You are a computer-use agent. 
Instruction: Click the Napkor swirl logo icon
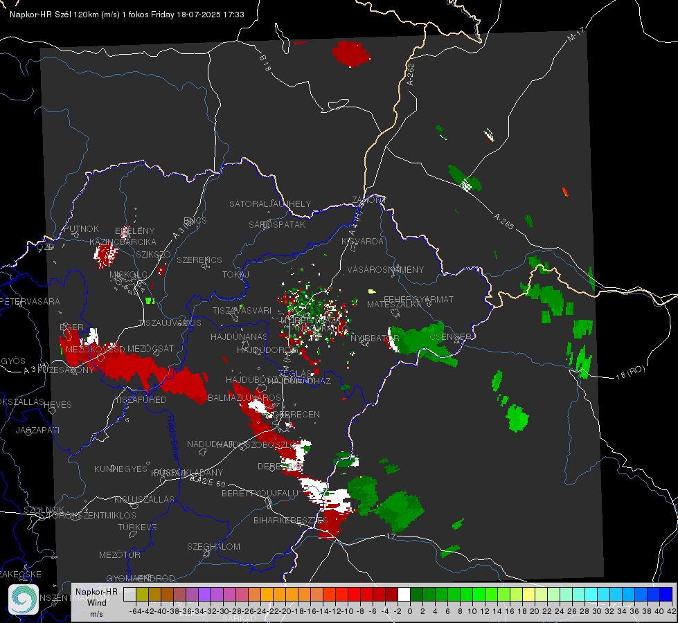pos(24,599)
